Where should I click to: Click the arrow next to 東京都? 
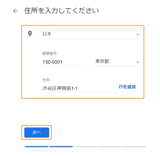(x=138, y=62)
